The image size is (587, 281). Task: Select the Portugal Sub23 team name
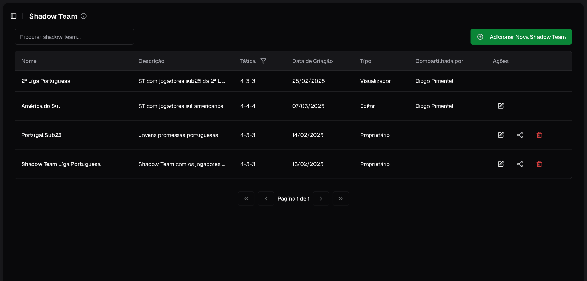[x=41, y=135]
